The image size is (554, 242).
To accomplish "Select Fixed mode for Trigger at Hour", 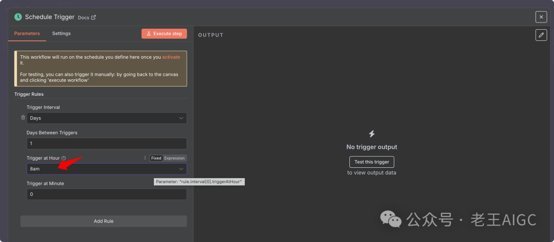I will click(x=156, y=158).
